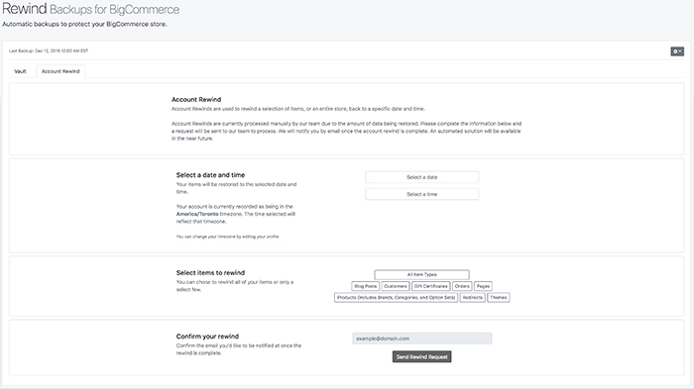Click the Rewind Backups for BigCommerce title
This screenshot has height=389, width=694.
(91, 9)
